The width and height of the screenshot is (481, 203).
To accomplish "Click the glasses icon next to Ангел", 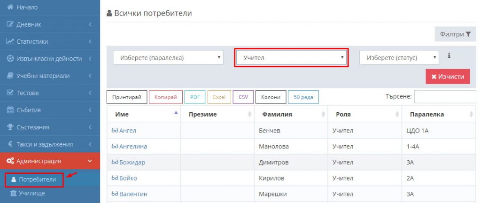I will (x=115, y=131).
